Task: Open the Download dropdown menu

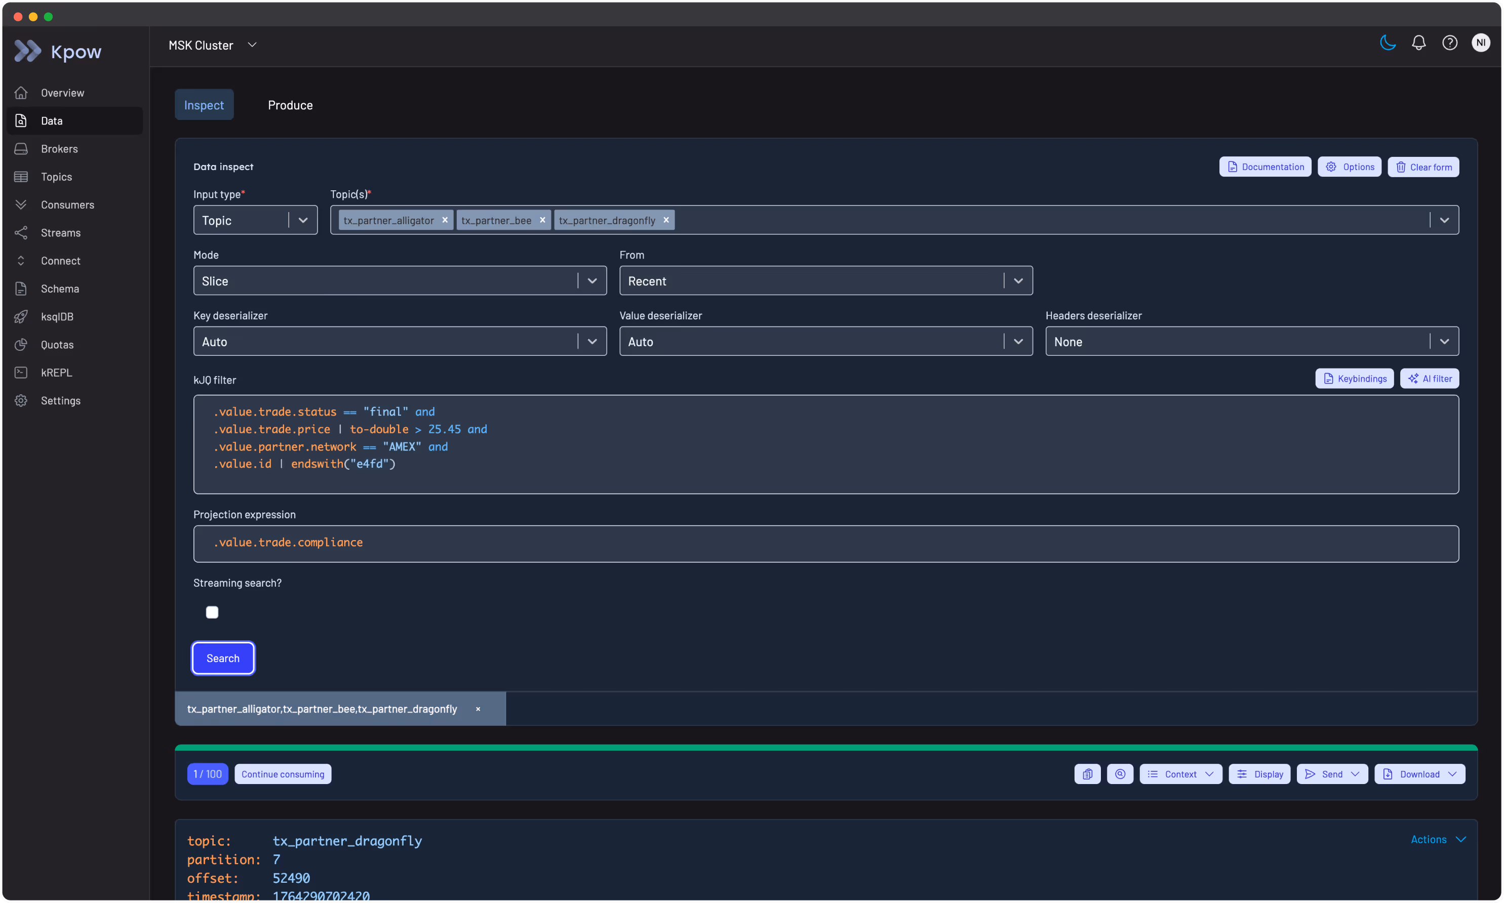Action: (x=1418, y=773)
